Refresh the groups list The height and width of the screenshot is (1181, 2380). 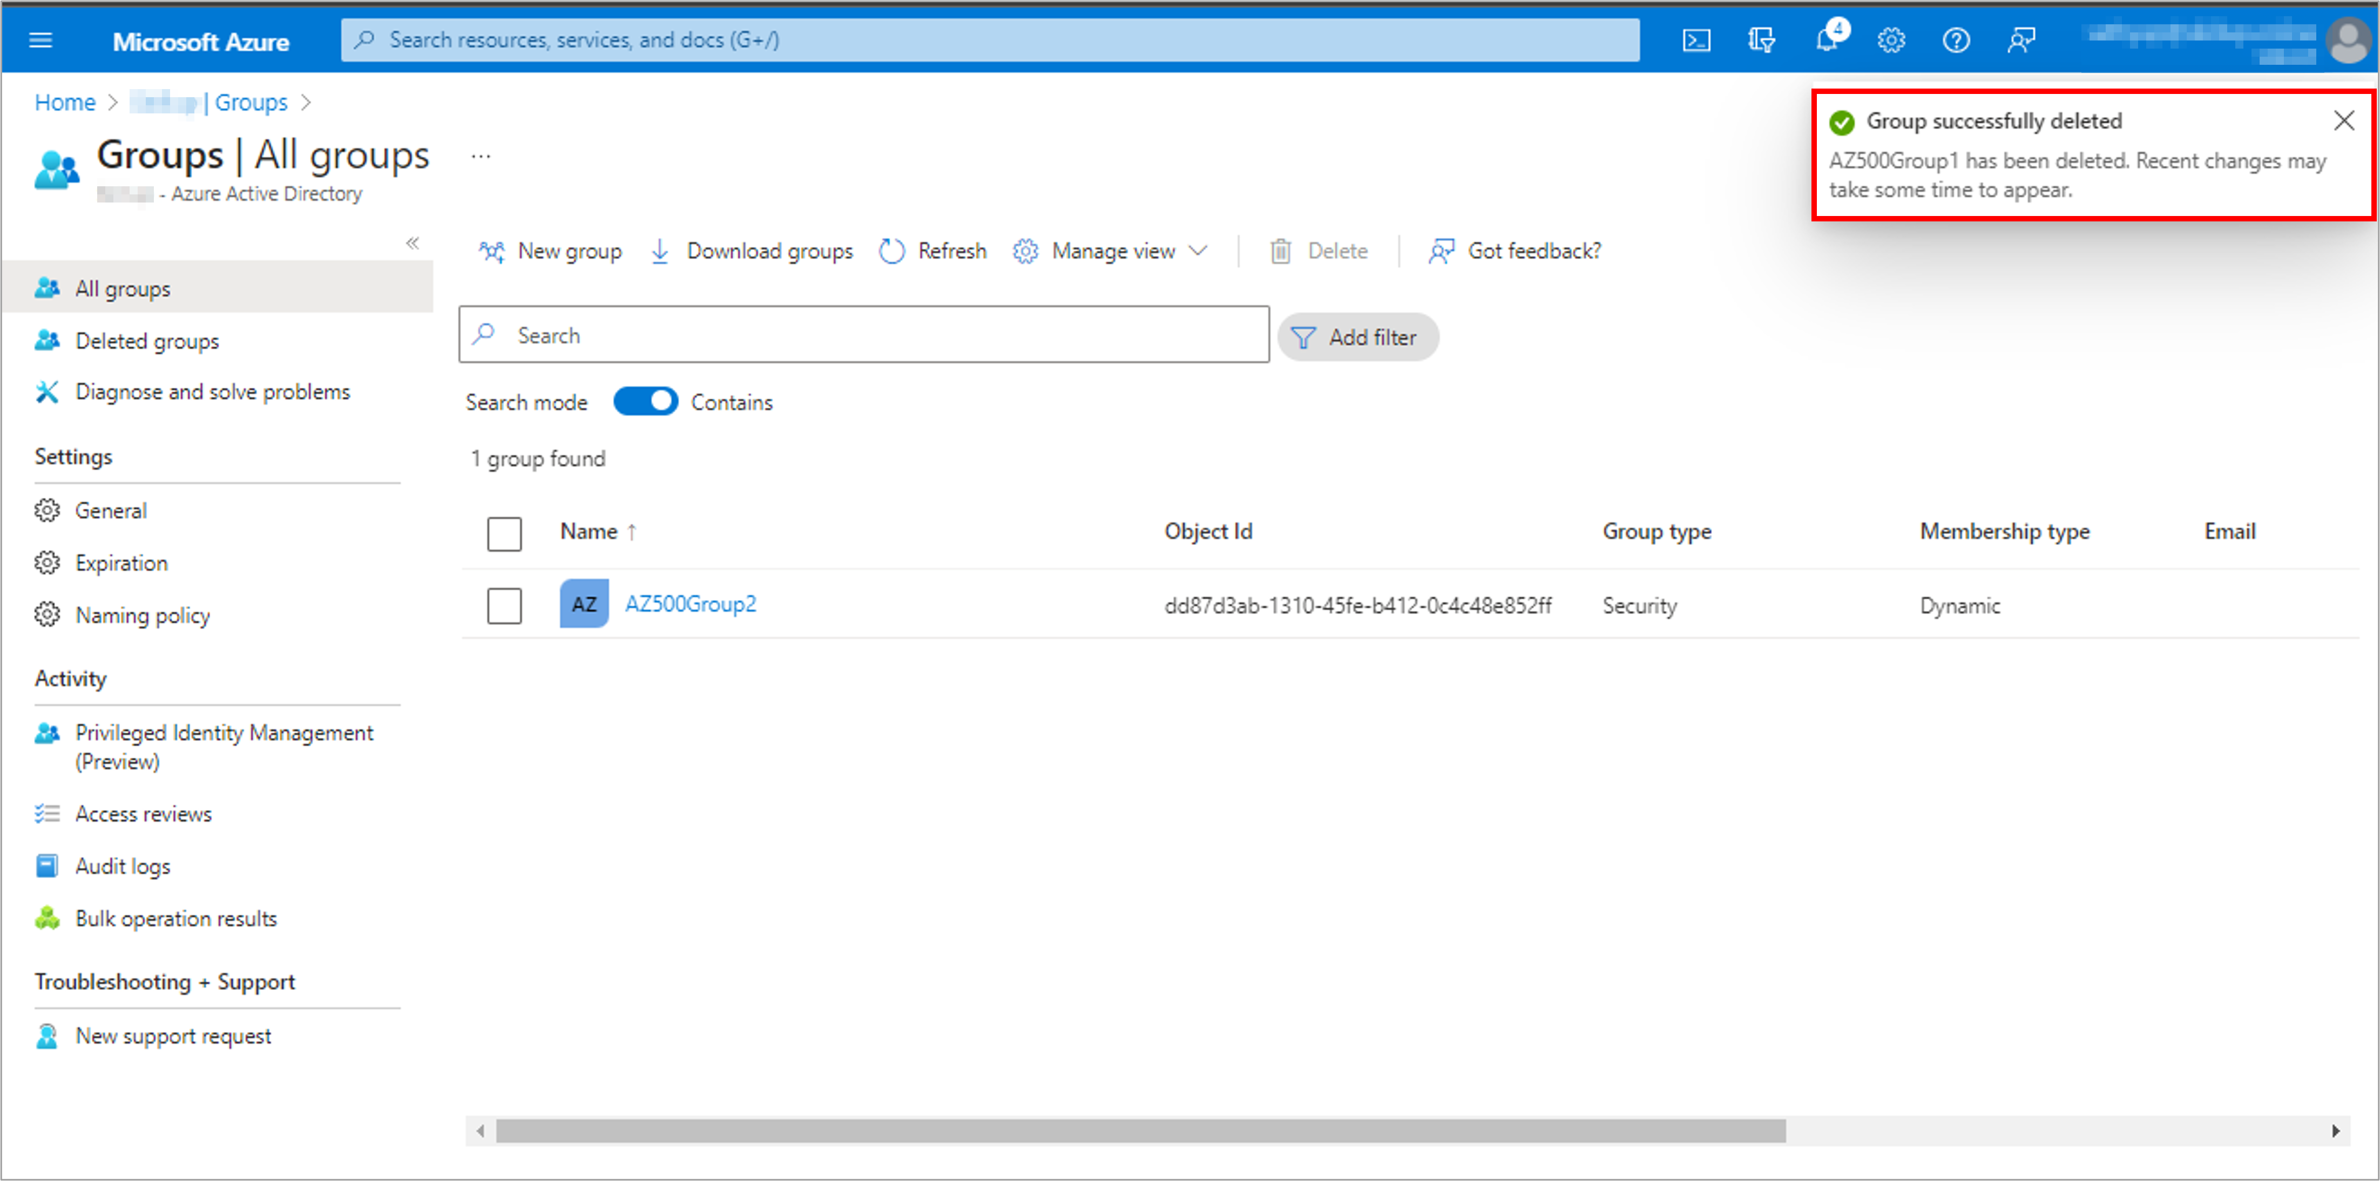pos(932,251)
